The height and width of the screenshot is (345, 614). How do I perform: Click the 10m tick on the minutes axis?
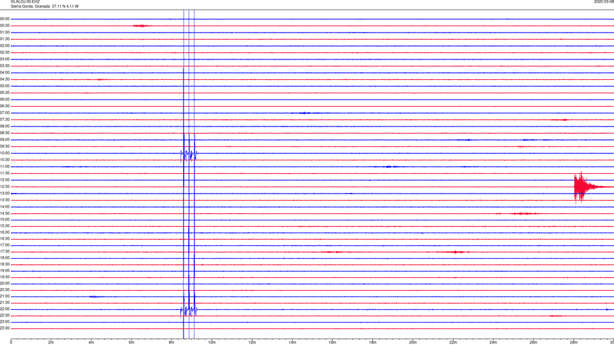pyautogui.click(x=212, y=342)
